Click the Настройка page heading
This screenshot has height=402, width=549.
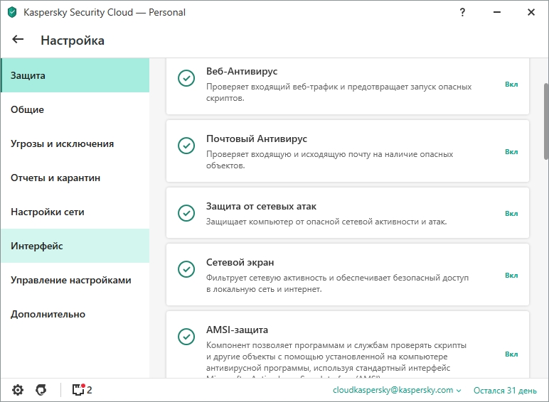point(73,40)
